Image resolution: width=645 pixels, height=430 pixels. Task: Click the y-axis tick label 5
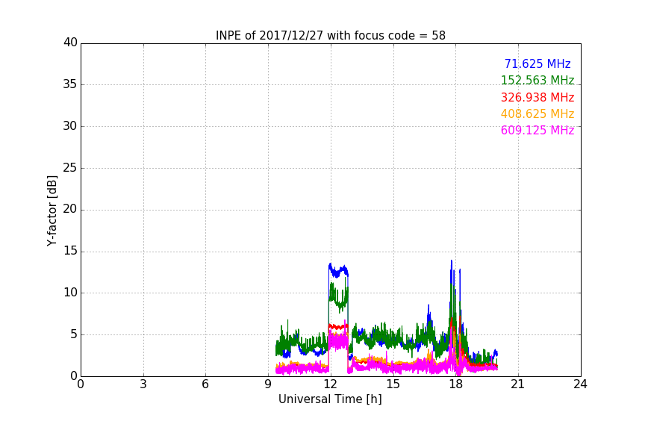click(74, 334)
